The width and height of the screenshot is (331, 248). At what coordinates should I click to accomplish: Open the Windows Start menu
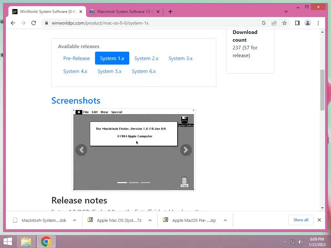[x=8, y=242]
